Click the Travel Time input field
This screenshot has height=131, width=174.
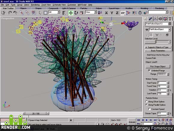click(x=162, y=86)
